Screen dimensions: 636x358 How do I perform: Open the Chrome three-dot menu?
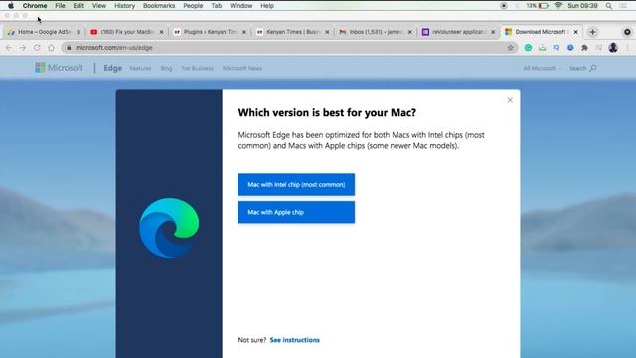pos(627,48)
